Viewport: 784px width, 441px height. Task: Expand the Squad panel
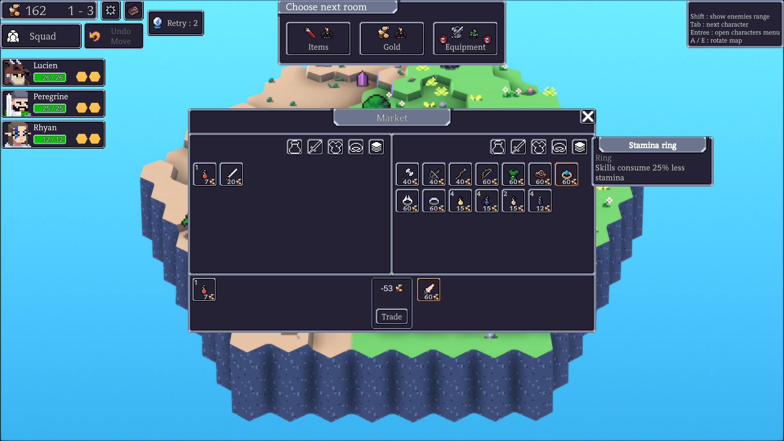click(x=41, y=36)
